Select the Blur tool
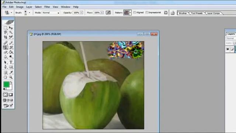Screen dimensions: 236x133 (x=6, y=57)
